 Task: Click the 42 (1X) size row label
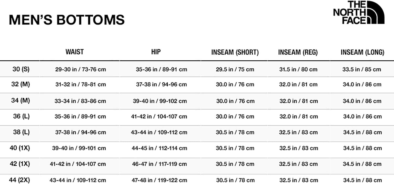[20, 164]
